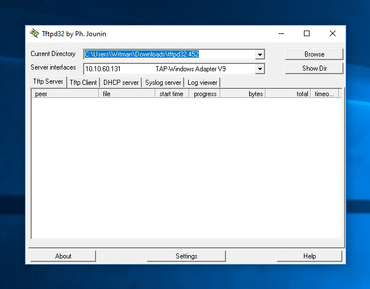Close the Tftpd32 window
Image resolution: width=370 pixels, height=289 pixels.
(x=333, y=33)
